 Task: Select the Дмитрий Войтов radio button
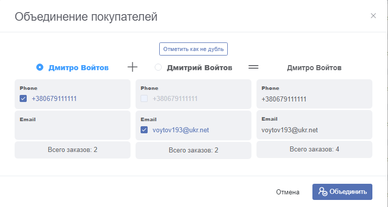[x=158, y=67]
